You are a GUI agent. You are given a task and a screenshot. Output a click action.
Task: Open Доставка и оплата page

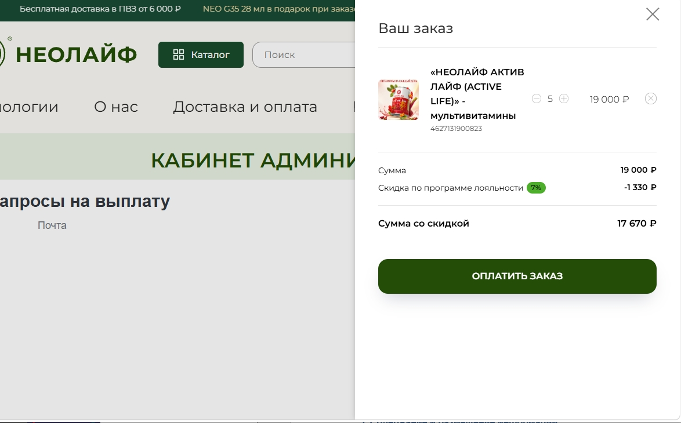click(245, 107)
